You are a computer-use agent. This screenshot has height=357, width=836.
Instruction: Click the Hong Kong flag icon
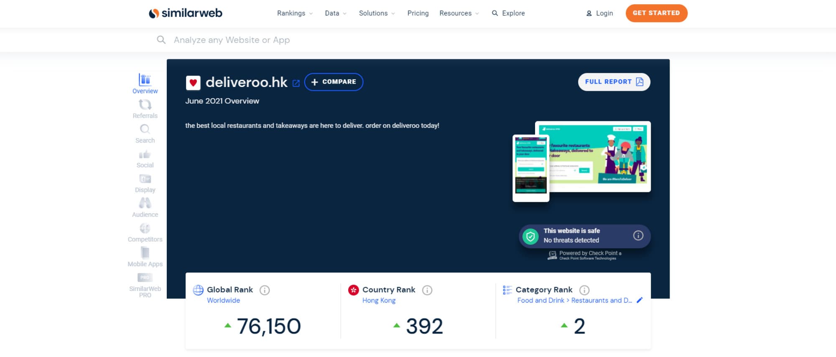pyautogui.click(x=354, y=290)
